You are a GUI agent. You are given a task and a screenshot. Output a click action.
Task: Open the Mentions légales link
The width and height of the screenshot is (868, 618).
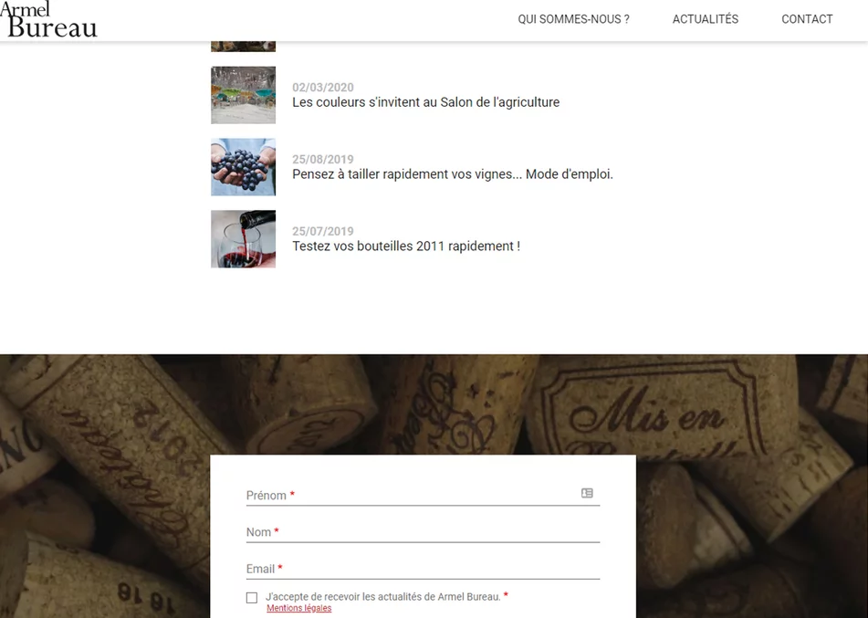(298, 609)
